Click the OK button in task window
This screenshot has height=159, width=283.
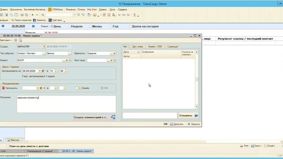[x=165, y=124]
